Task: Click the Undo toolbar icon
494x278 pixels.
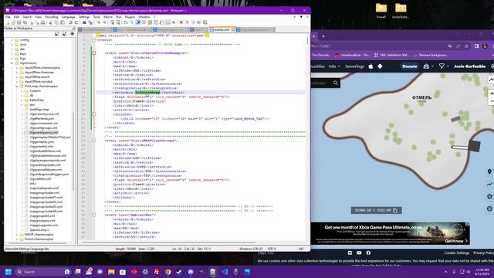Action: point(70,22)
